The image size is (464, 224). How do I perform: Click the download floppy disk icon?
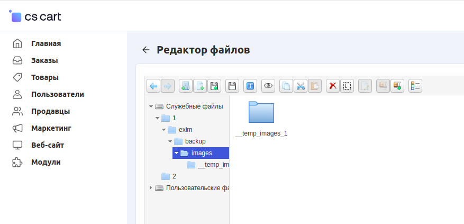pyautogui.click(x=232, y=86)
